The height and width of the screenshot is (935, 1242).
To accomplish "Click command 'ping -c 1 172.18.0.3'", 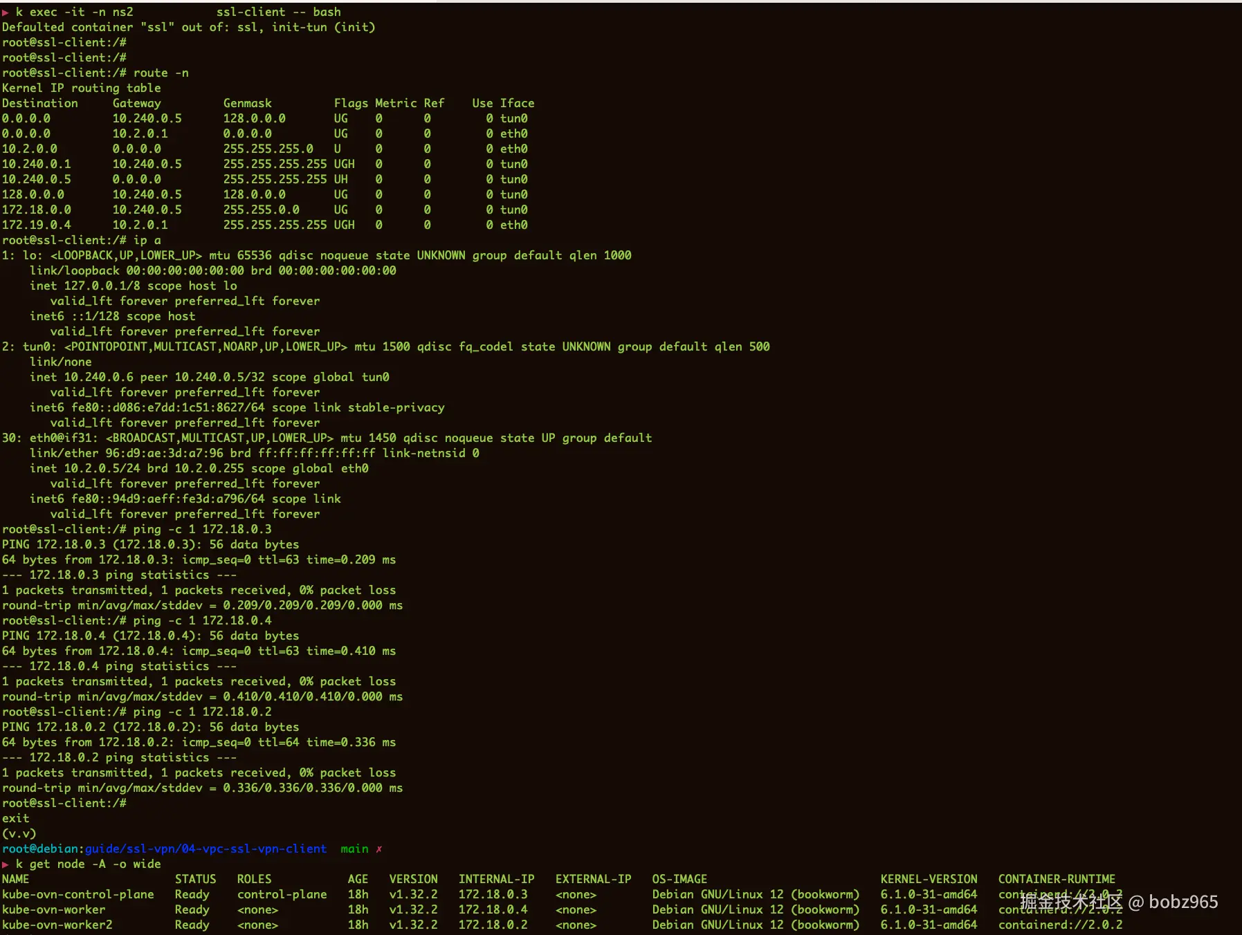I will tap(203, 529).
